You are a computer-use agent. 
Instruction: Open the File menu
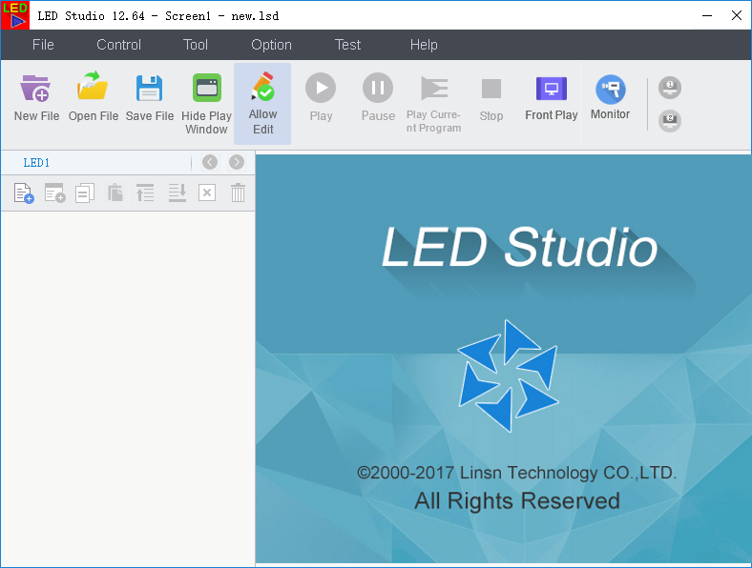click(x=43, y=45)
